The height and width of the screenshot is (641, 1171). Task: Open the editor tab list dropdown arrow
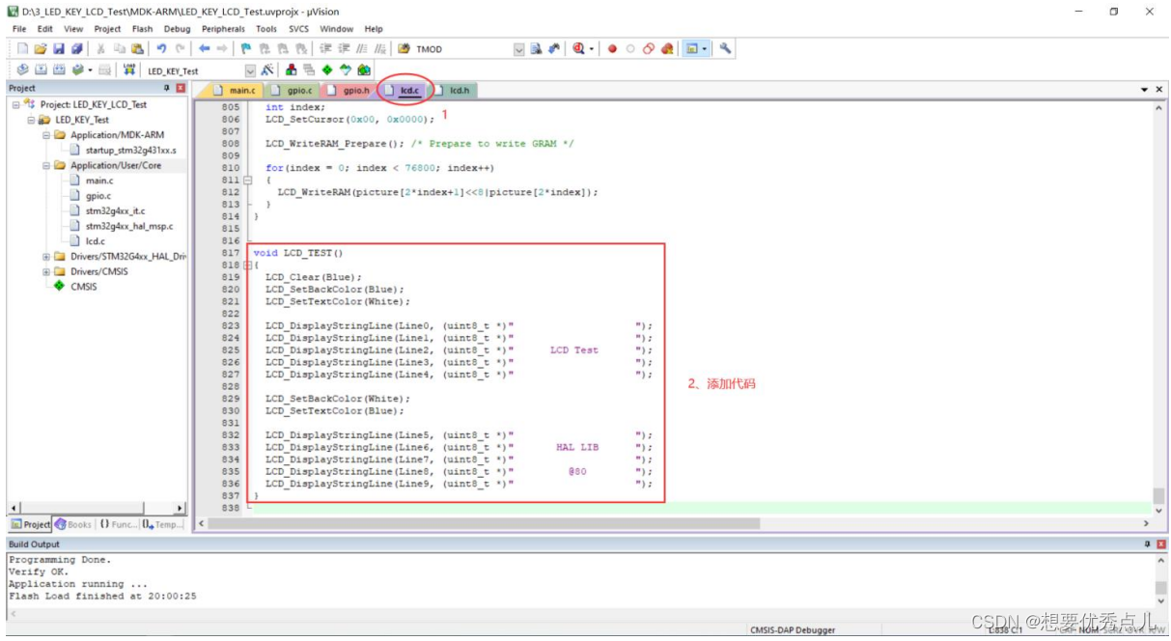1145,90
